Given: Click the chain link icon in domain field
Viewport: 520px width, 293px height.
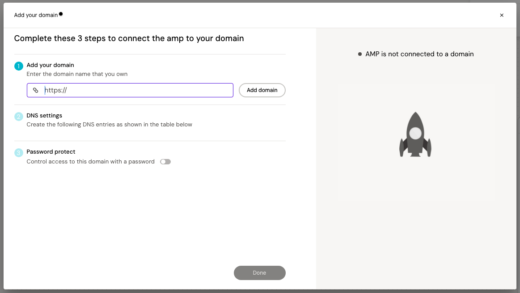Looking at the screenshot, I should [36, 90].
